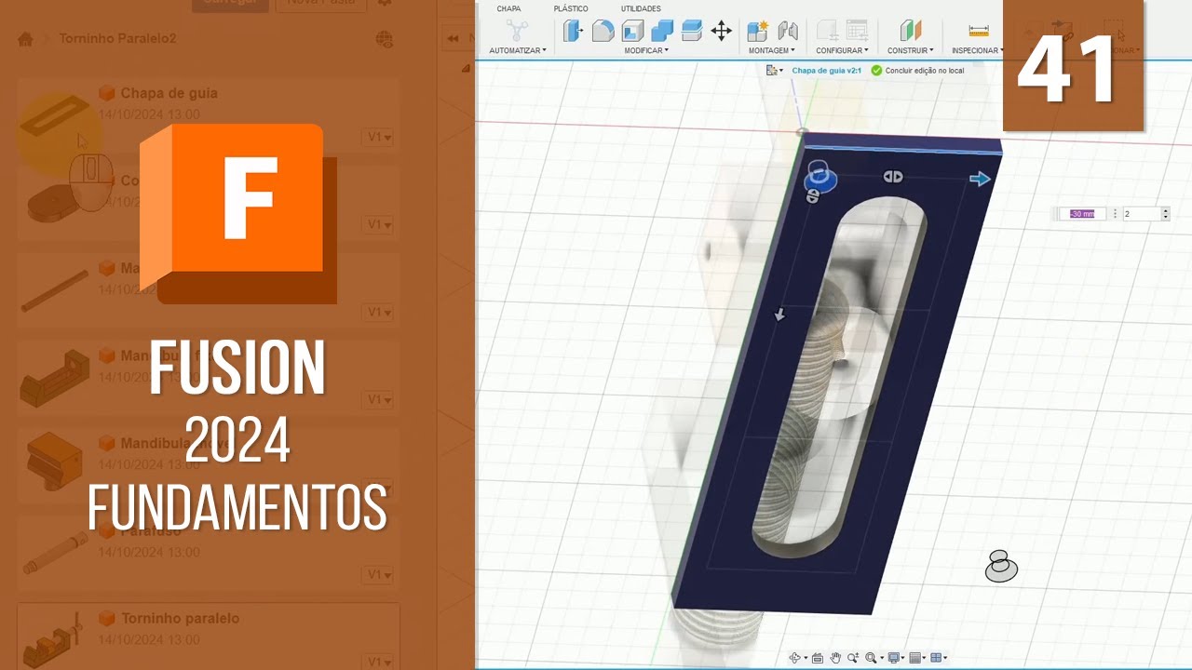The image size is (1192, 670).
Task: Select the Press Pull tool icon
Action: (x=573, y=31)
